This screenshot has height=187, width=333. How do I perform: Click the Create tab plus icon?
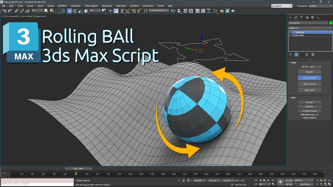[291, 18]
